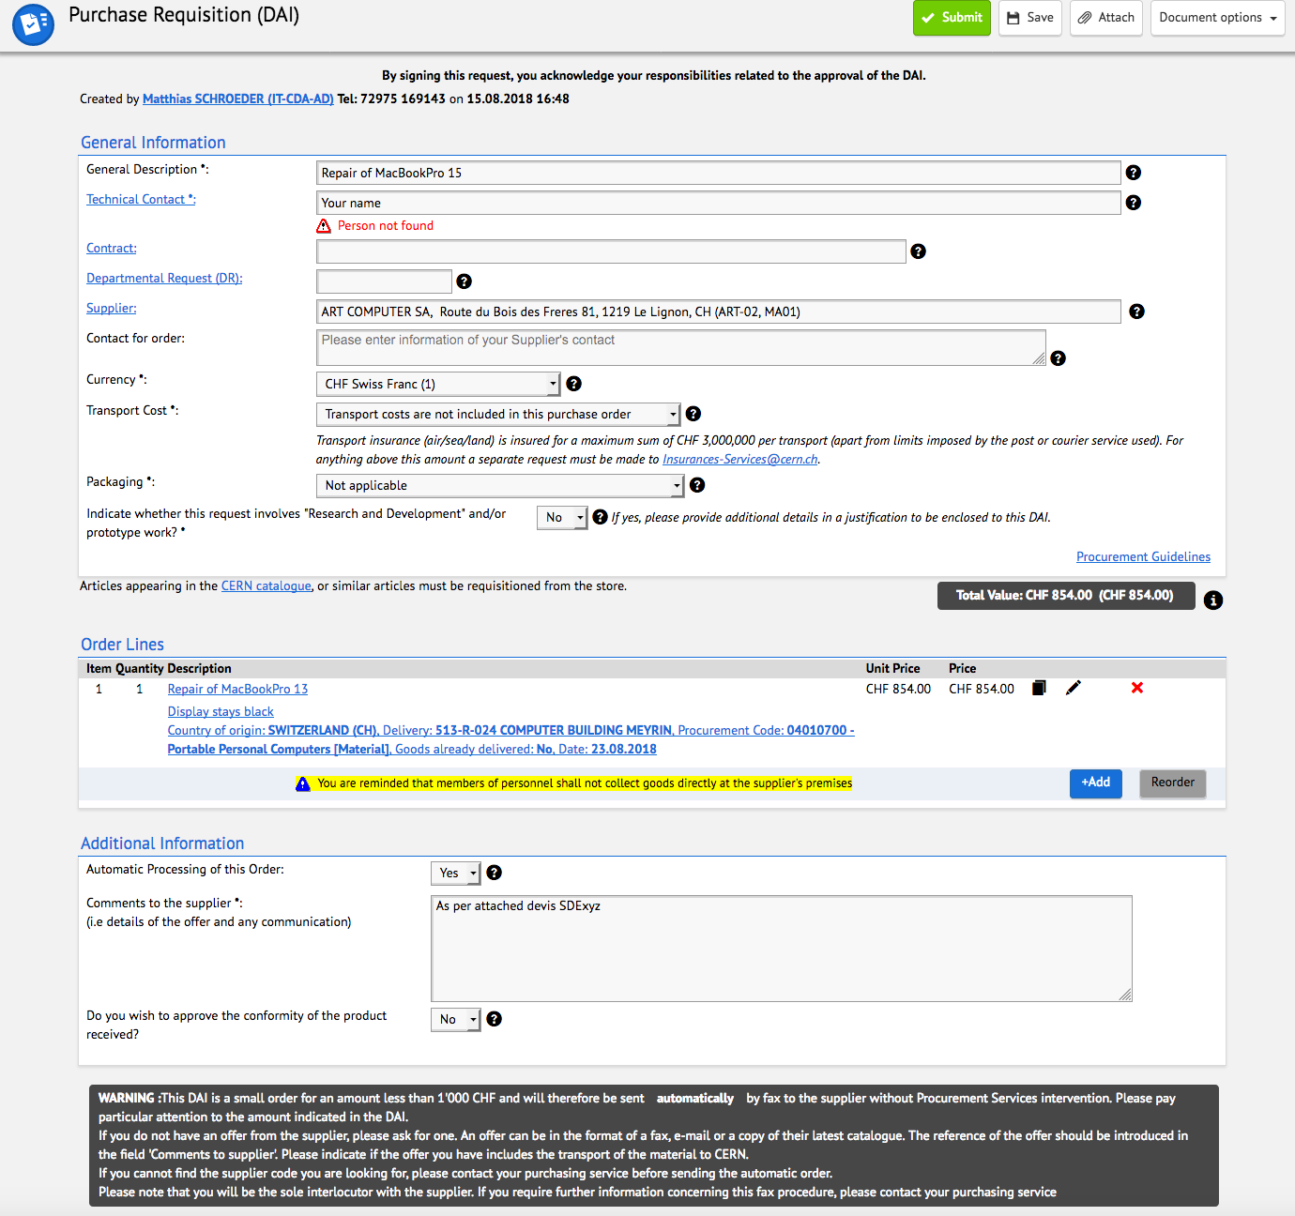Screen dimensions: 1295x1216
Task: Open the Procurement Guidelines link
Action: point(1143,556)
